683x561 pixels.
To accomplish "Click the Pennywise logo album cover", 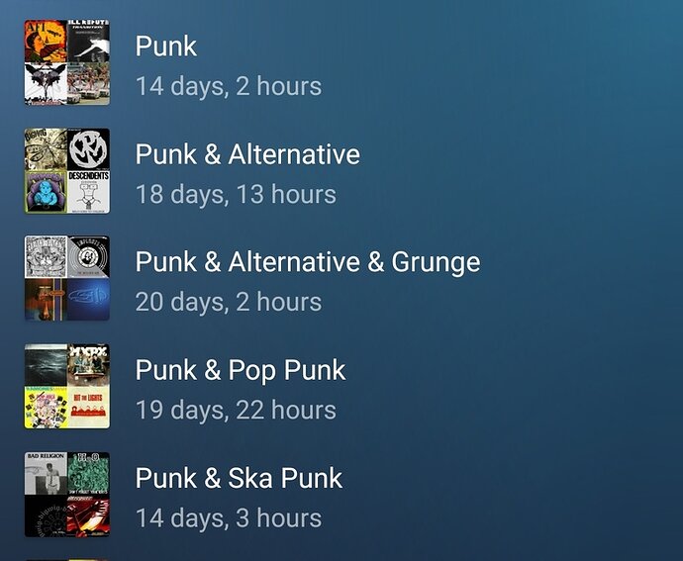I will tap(88, 149).
